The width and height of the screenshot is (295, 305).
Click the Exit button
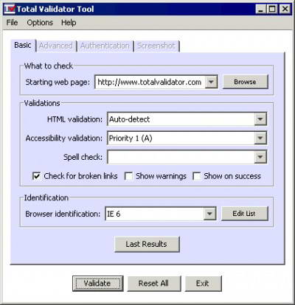click(x=203, y=284)
